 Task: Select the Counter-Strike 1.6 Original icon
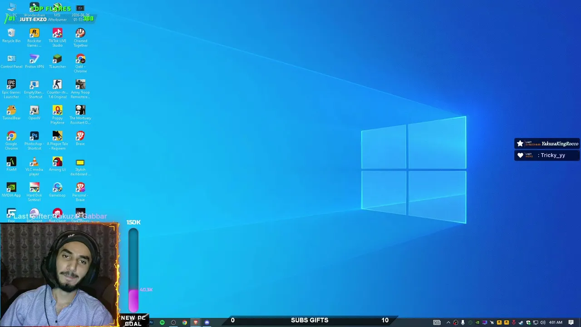click(57, 89)
